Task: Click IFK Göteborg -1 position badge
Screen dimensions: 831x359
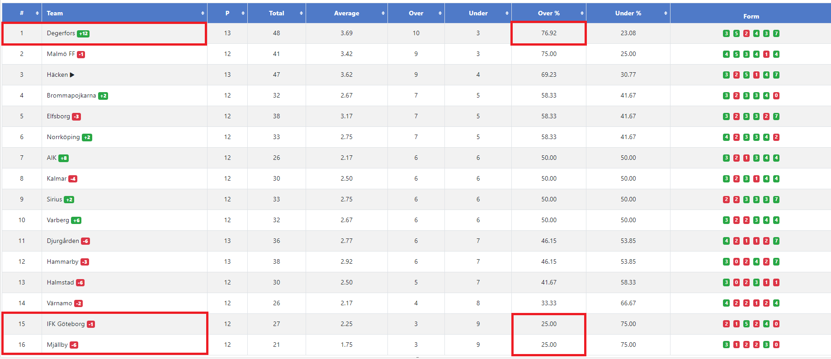Action: (91, 324)
